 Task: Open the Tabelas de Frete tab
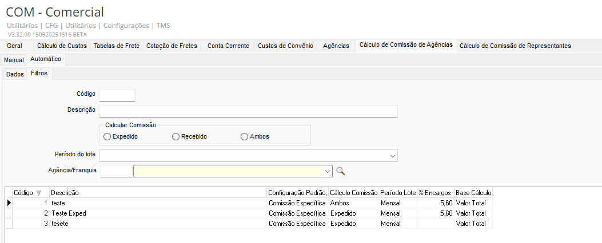[x=117, y=46]
